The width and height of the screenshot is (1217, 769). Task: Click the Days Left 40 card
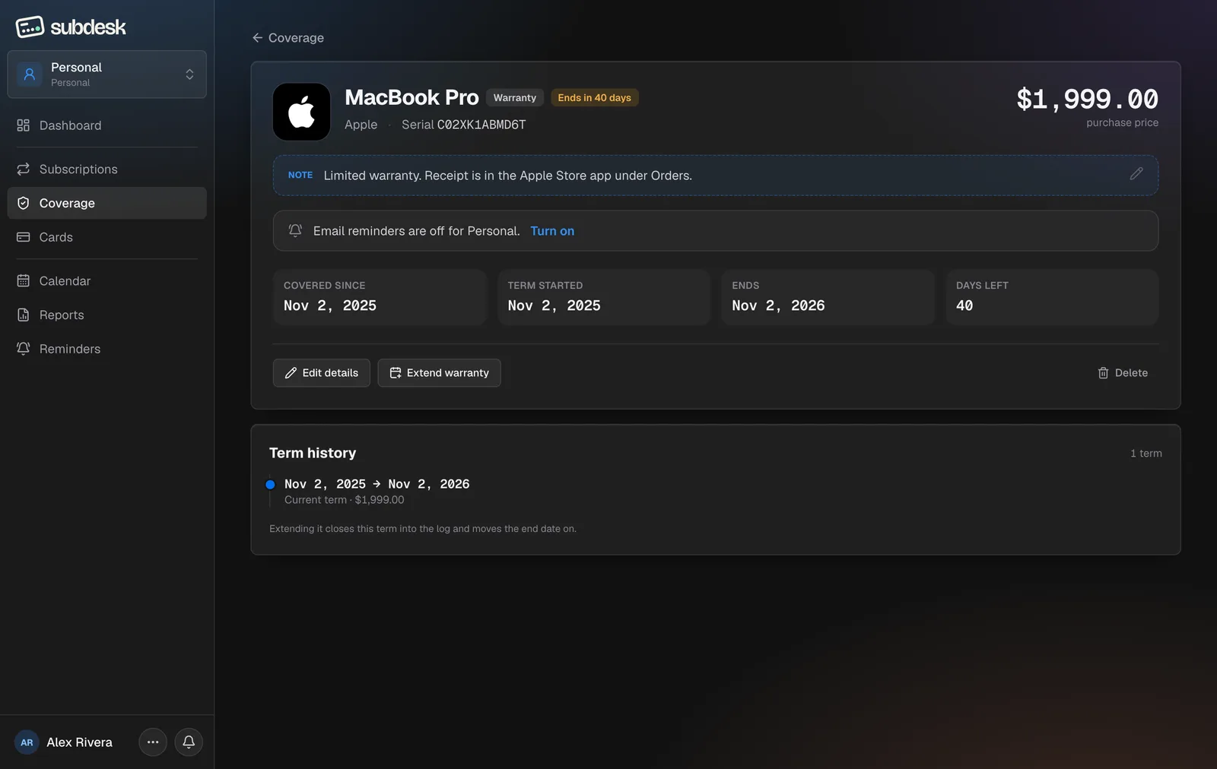[x=1052, y=297]
